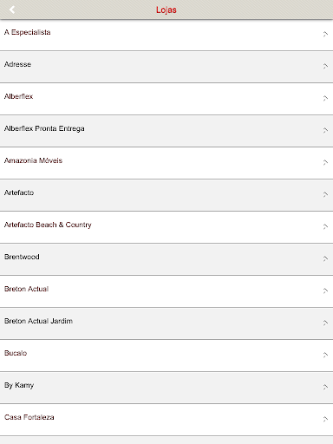The height and width of the screenshot is (444, 333).
Task: Select the Adresse store row
Action: 166,67
